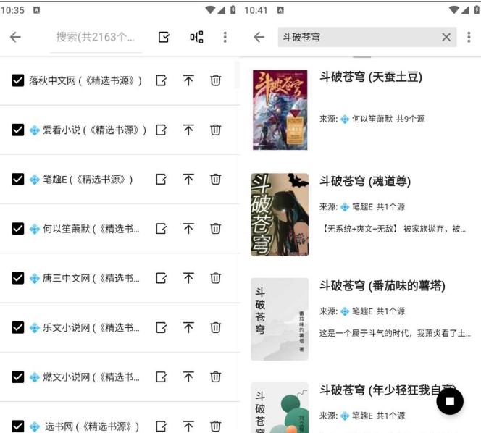Edit the 落秋中文网 book source
This screenshot has height=433, width=481.
162,80
